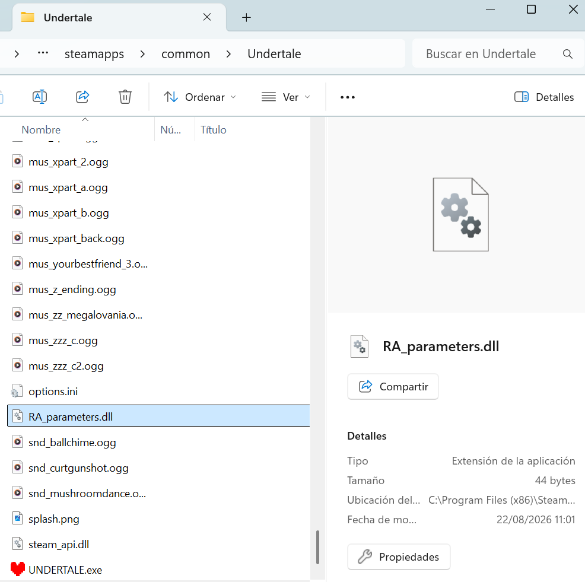This screenshot has height=582, width=585.
Task: Click the large DLL preview thumbnail
Action: point(460,215)
